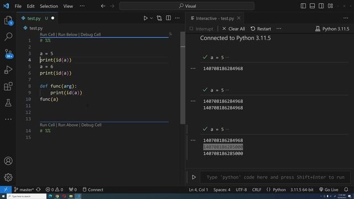Open the errors and warnings status item
This screenshot has height=199, width=354.
[x=54, y=190]
